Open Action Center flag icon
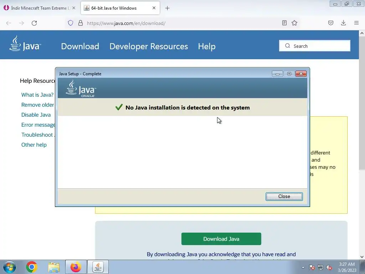Image resolution: width=365 pixels, height=274 pixels. [x=312, y=267]
